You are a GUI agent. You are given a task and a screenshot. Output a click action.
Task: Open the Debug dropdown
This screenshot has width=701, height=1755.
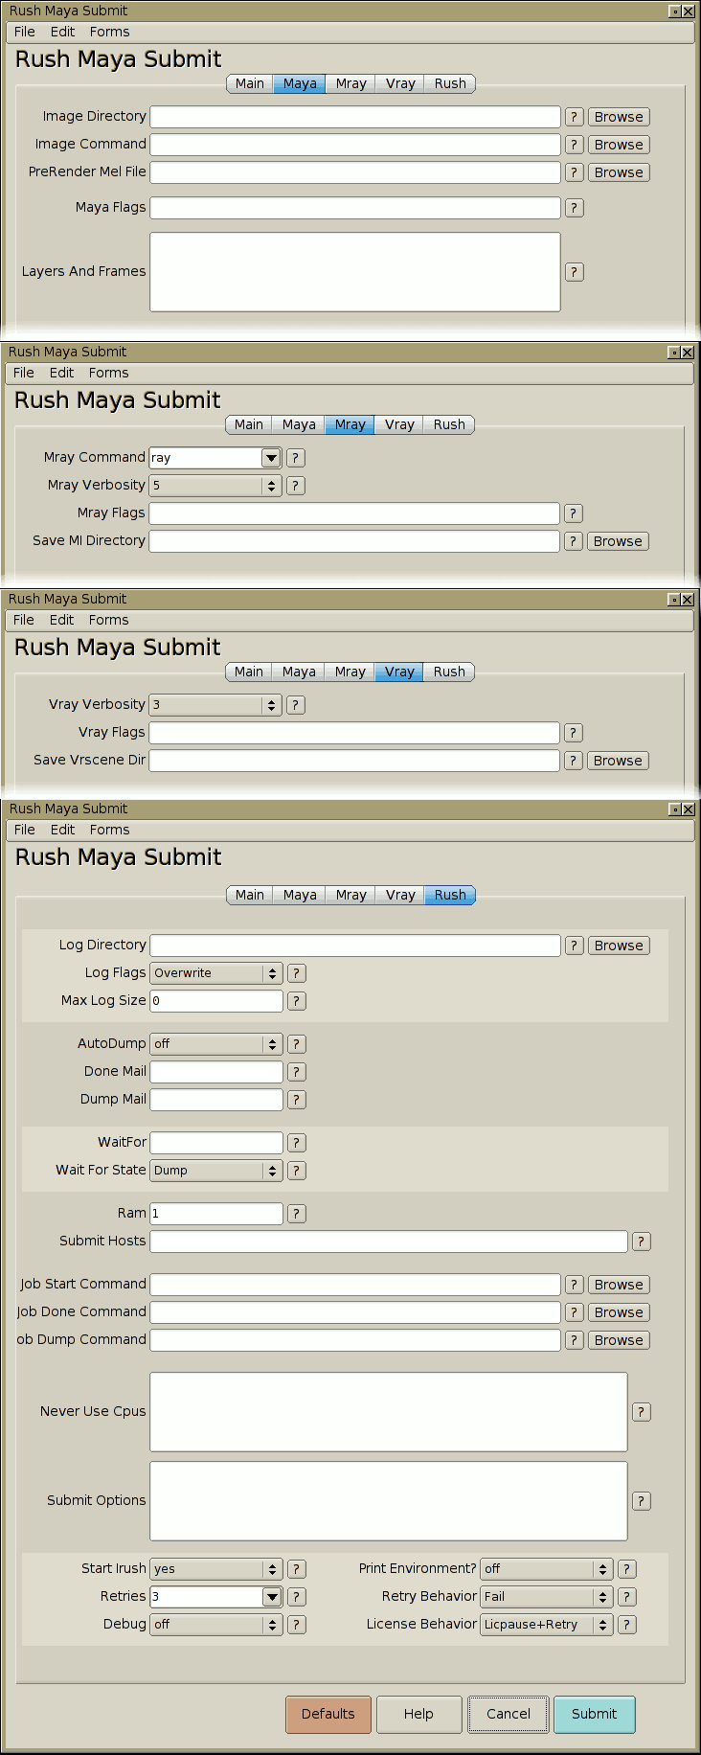(x=216, y=1625)
